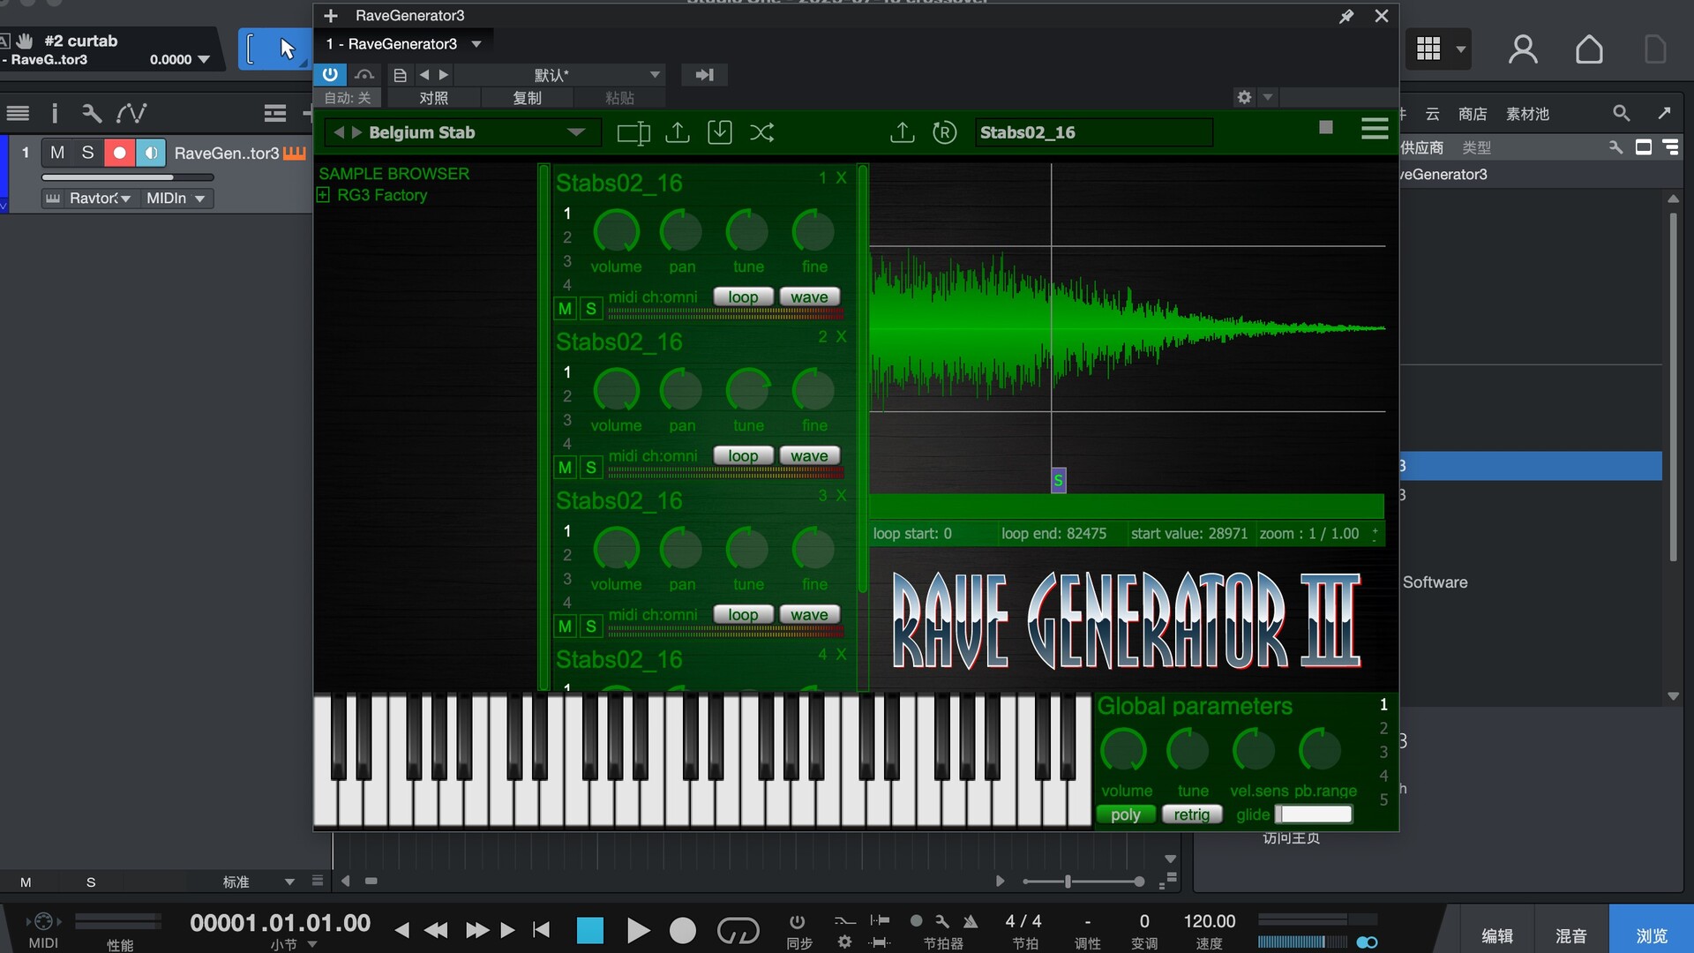Open plugin settings gear icon
The width and height of the screenshot is (1694, 953).
tap(1244, 97)
